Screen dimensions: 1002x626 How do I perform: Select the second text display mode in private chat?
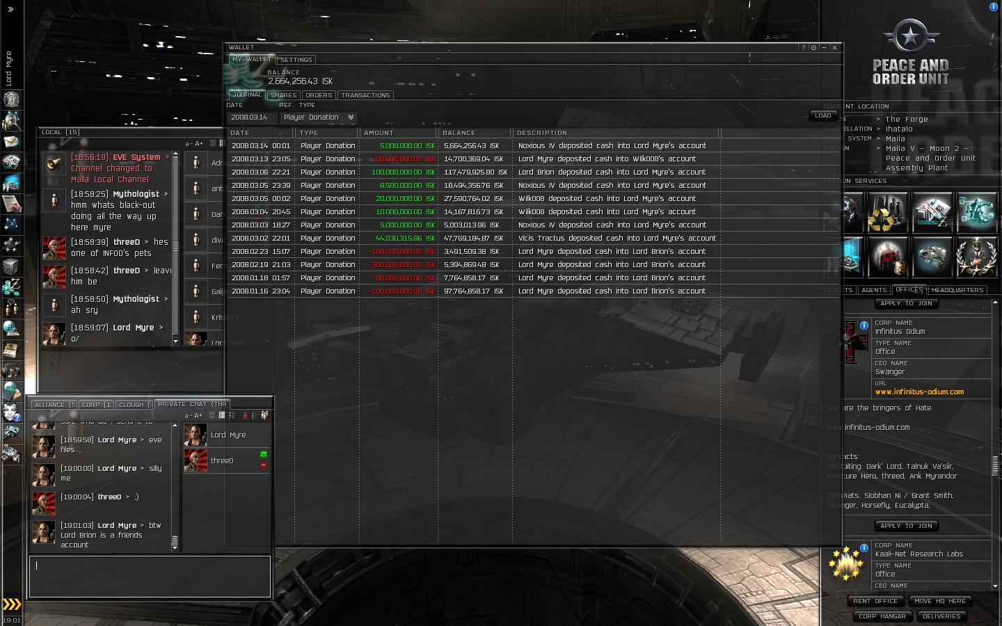pyautogui.click(x=221, y=415)
